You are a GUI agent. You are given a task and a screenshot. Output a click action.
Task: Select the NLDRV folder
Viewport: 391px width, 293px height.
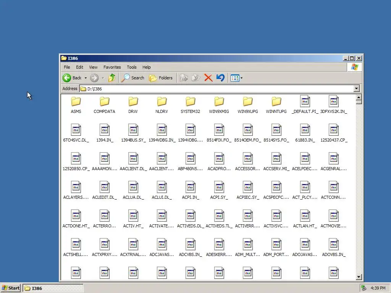tap(162, 105)
